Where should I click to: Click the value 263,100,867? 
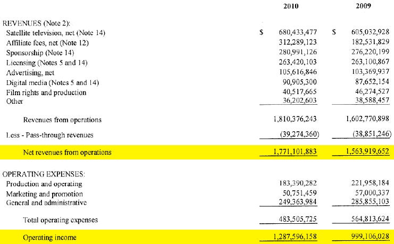point(370,62)
